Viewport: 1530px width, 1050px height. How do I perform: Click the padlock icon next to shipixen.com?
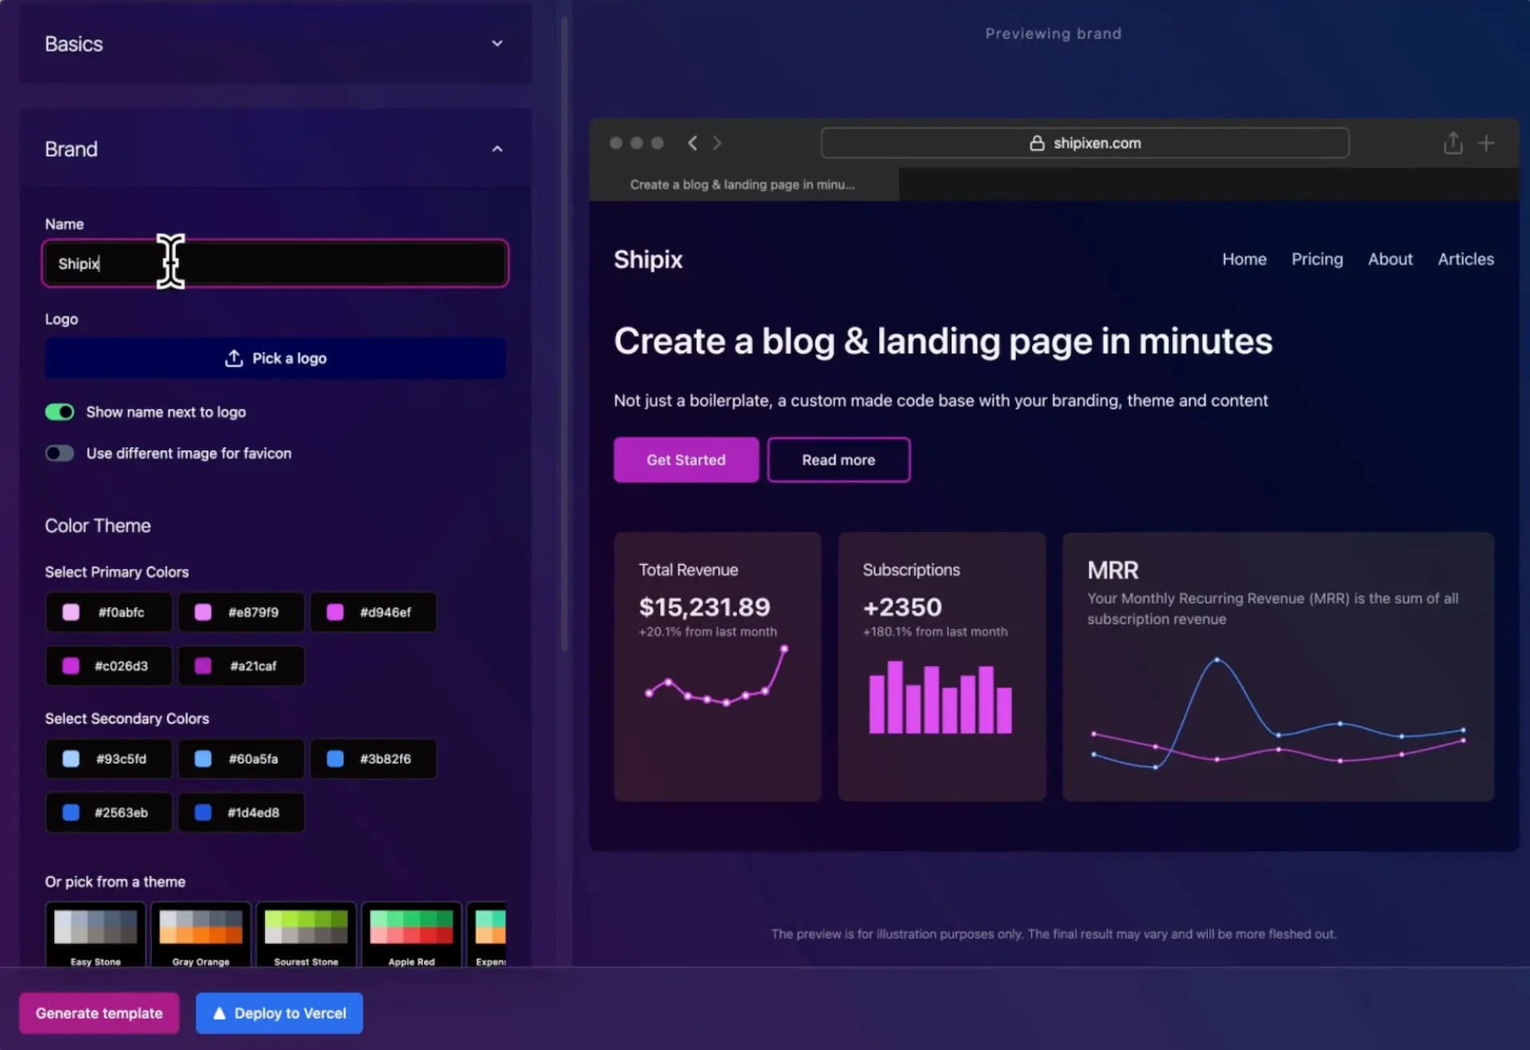click(1036, 143)
